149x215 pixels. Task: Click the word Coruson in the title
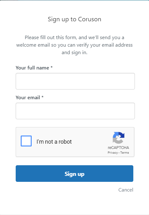(x=90, y=19)
